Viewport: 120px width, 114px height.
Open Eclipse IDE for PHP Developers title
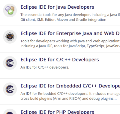click(x=57, y=112)
